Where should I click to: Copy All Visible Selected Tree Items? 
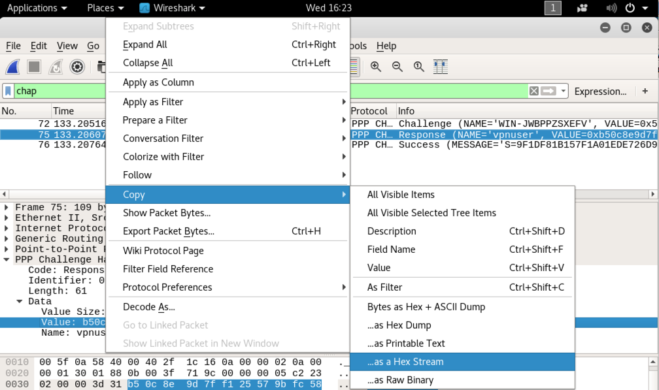pyautogui.click(x=462, y=213)
